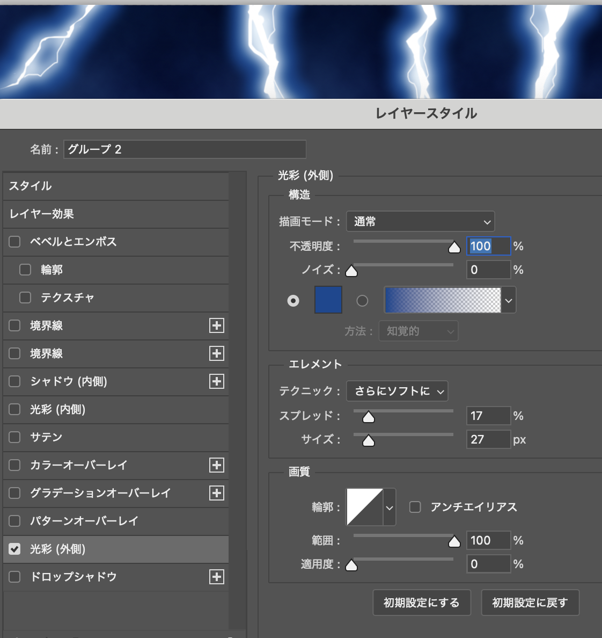
Task: Open the テクニック dropdown showing さらにソフトに
Action: 398,391
